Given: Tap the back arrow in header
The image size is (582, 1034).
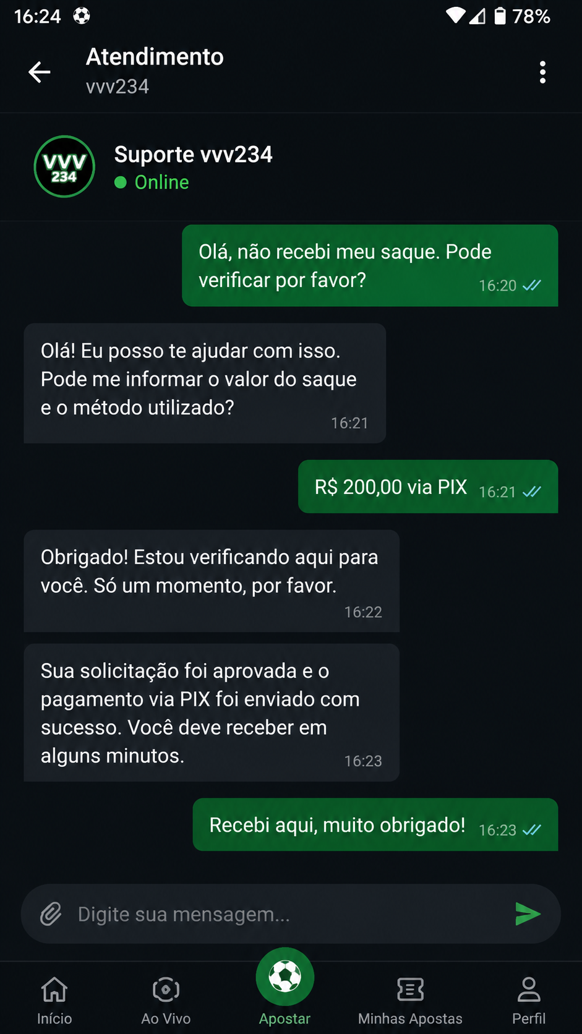Looking at the screenshot, I should (40, 72).
